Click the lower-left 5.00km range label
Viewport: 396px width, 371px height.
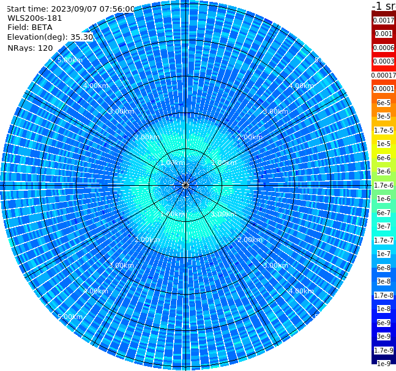(70, 317)
